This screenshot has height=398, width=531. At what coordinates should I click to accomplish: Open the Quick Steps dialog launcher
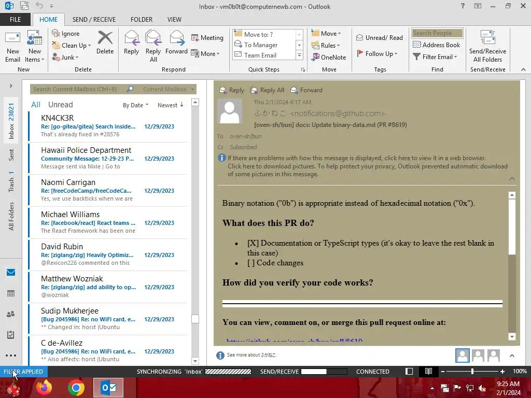(x=303, y=70)
